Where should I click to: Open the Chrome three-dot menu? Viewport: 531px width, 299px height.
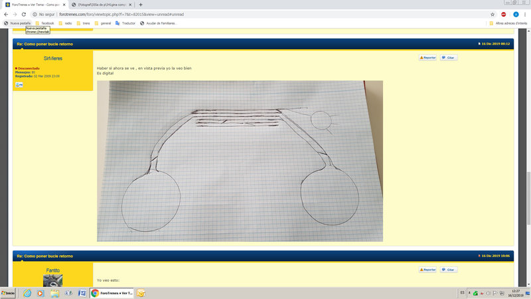coord(525,14)
